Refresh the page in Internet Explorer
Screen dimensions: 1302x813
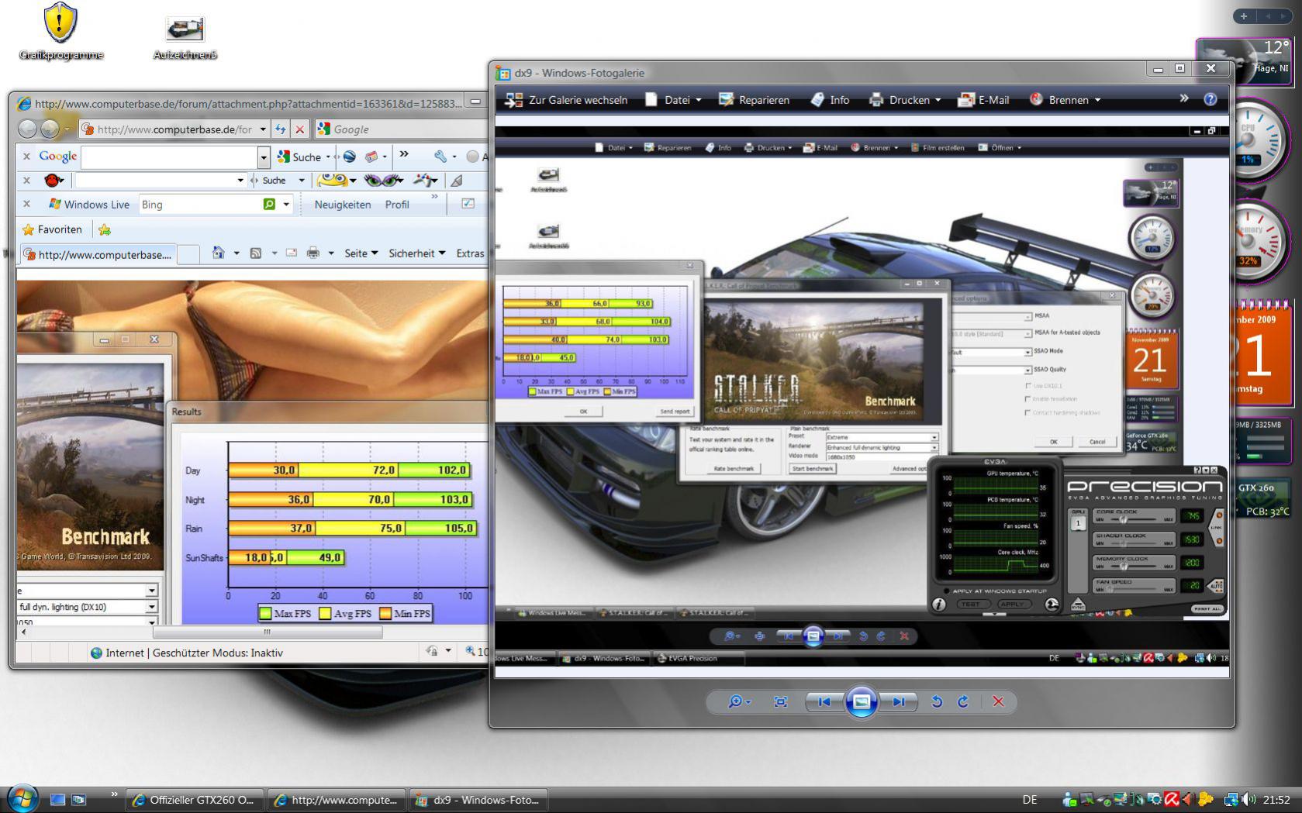tap(281, 129)
